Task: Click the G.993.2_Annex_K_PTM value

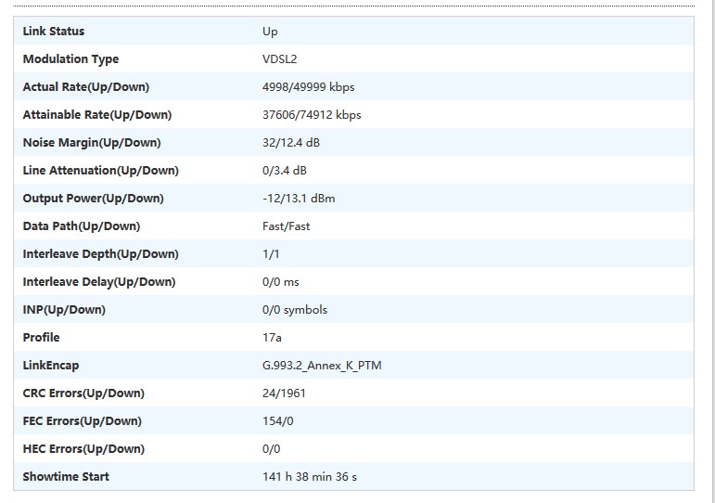Action: point(322,365)
